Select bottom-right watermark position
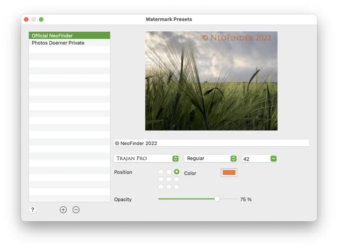 (176, 187)
